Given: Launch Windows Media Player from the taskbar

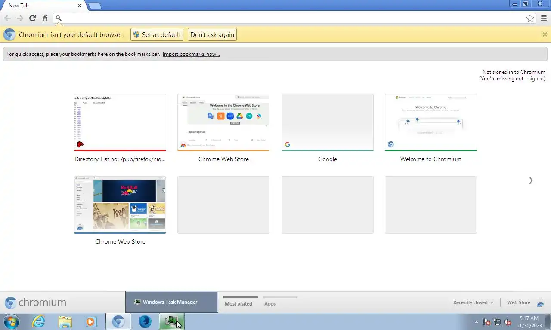Looking at the screenshot, I should point(91,321).
